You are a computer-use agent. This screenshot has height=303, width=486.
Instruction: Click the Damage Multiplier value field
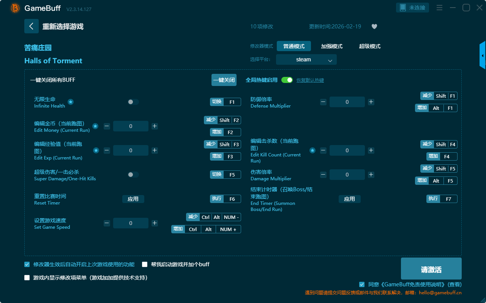[347, 175]
